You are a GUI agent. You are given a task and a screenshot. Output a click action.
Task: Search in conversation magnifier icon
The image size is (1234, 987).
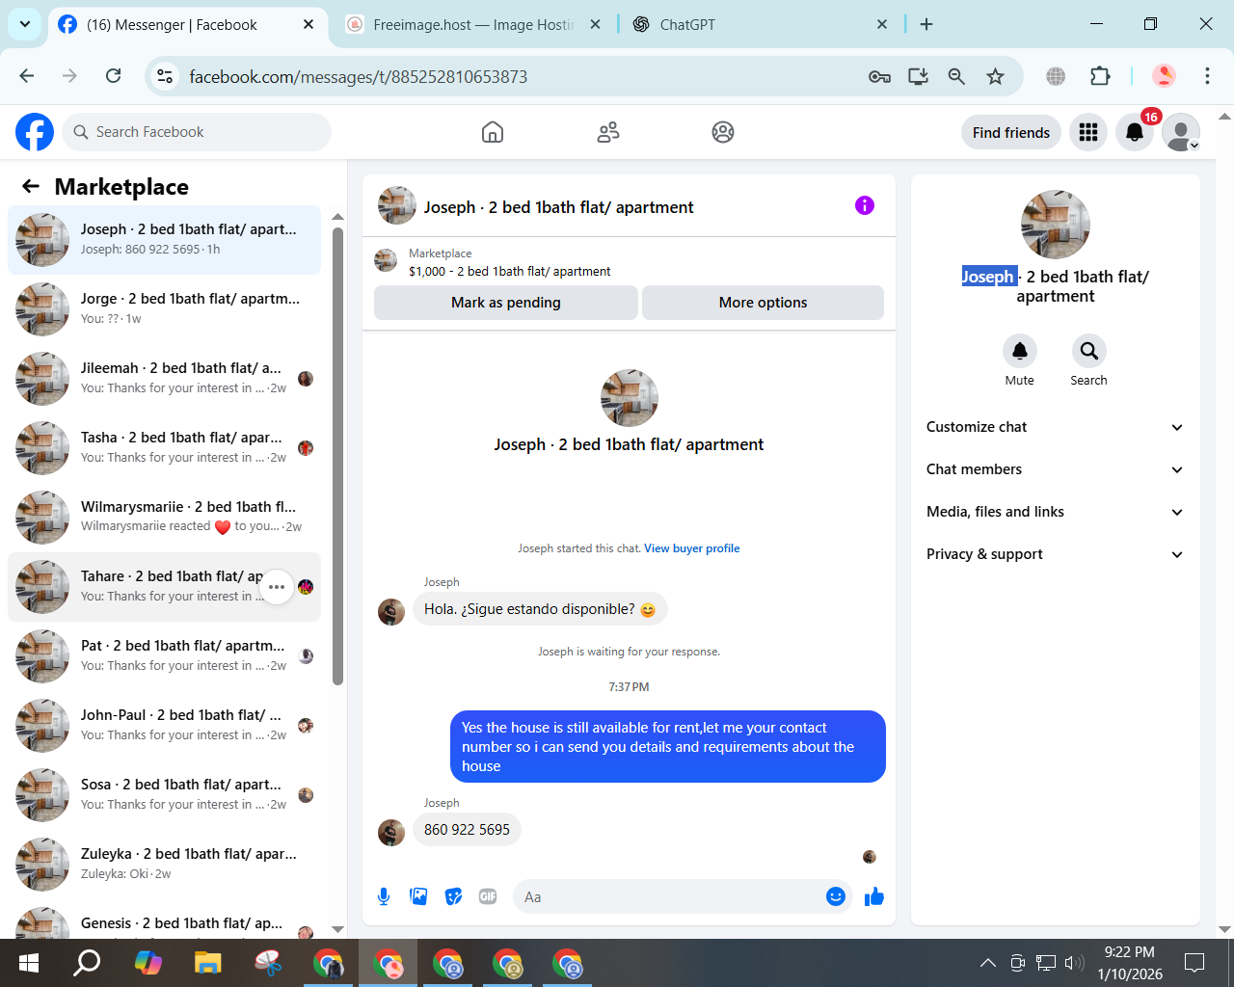1088,351
